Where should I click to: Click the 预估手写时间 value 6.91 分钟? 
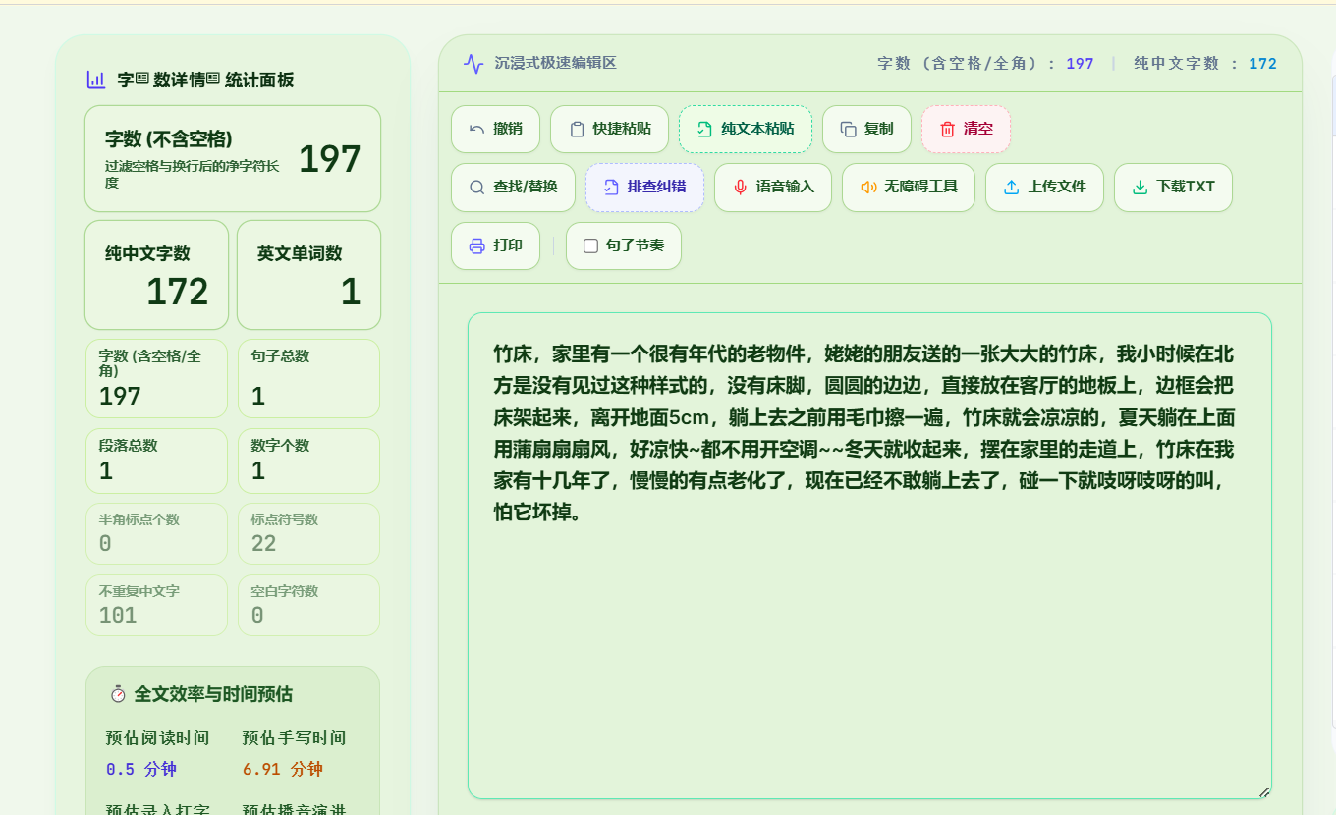[283, 769]
